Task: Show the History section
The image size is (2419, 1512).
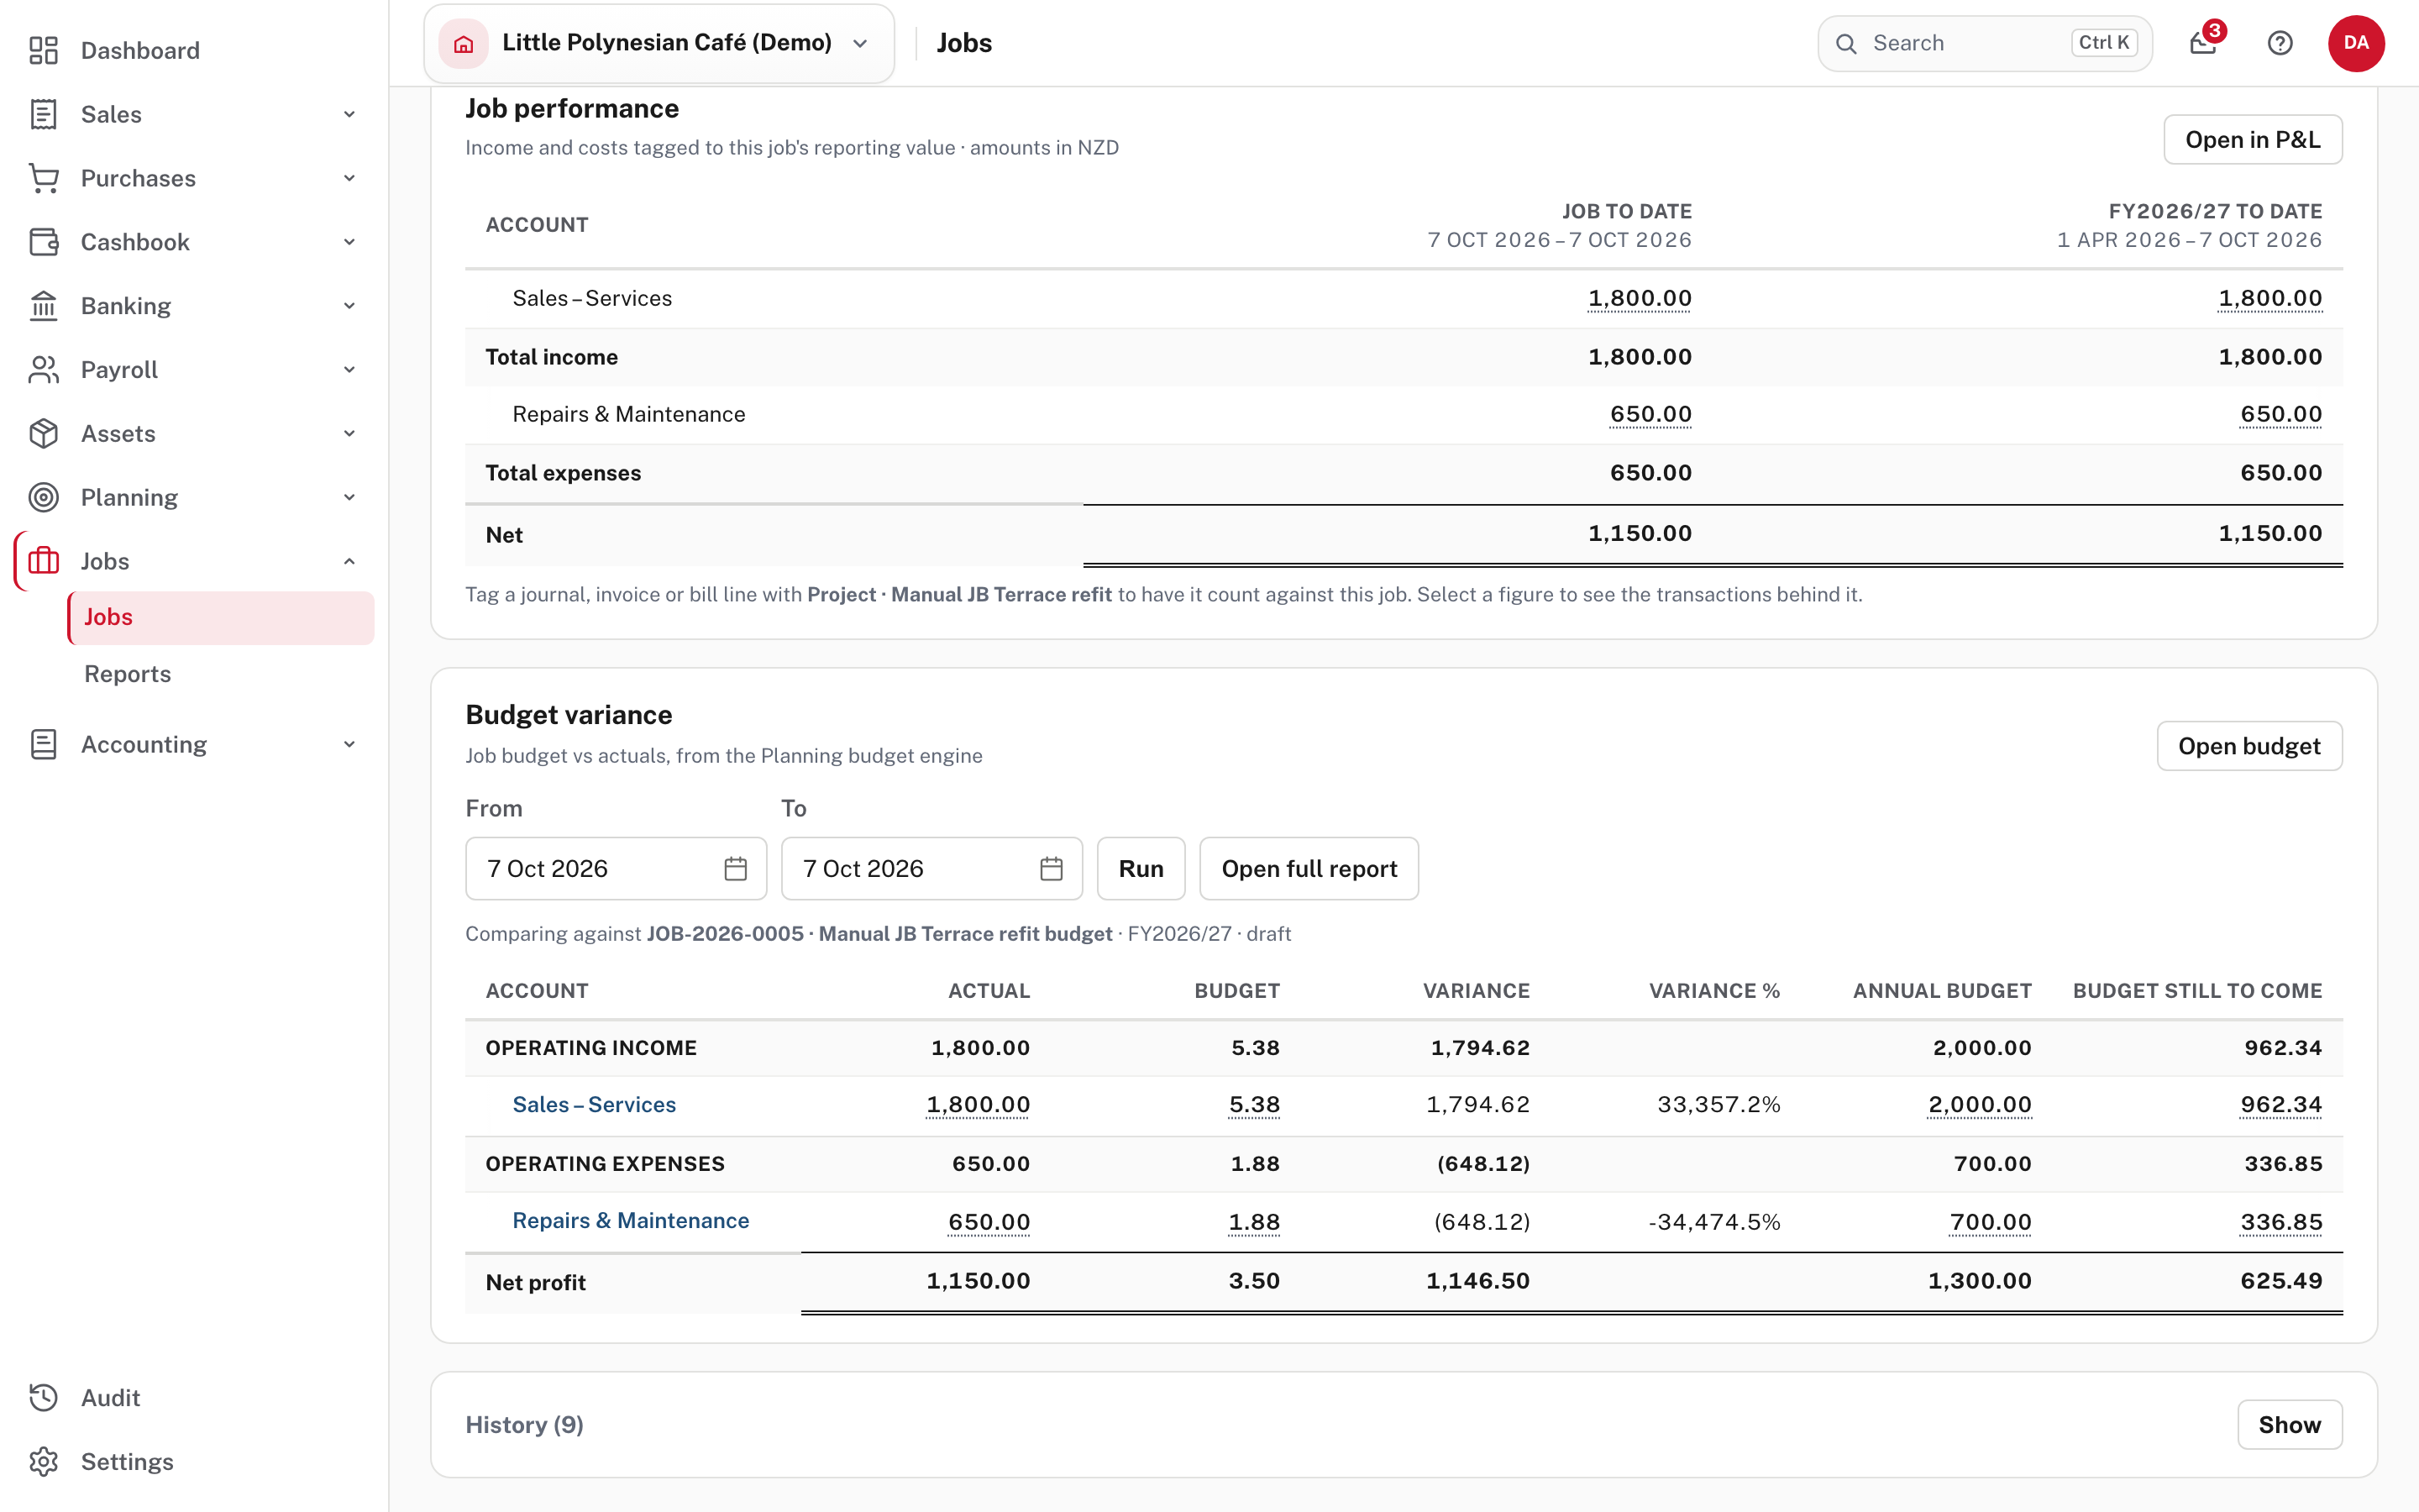Action: pos(2289,1424)
